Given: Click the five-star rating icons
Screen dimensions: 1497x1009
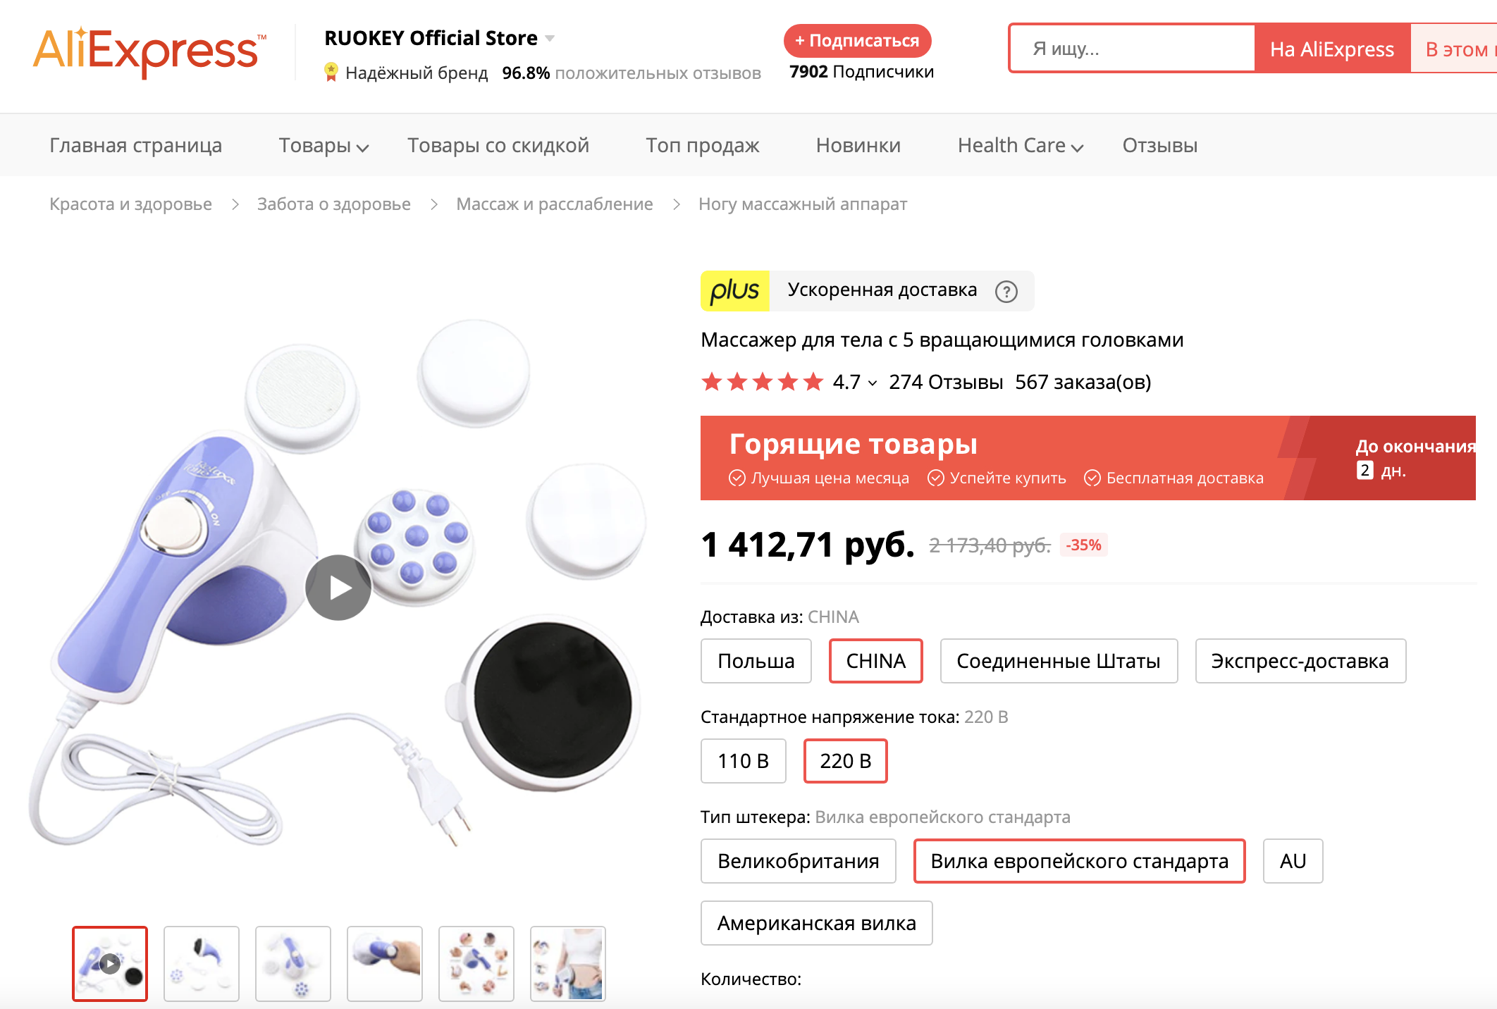Looking at the screenshot, I should [763, 382].
